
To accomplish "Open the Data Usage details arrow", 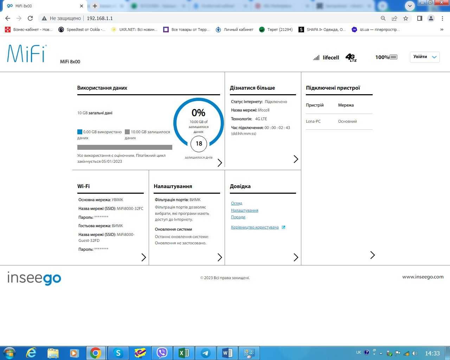I will (x=220, y=163).
